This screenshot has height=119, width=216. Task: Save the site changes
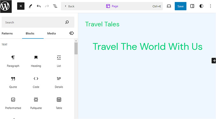pyautogui.click(x=180, y=6)
